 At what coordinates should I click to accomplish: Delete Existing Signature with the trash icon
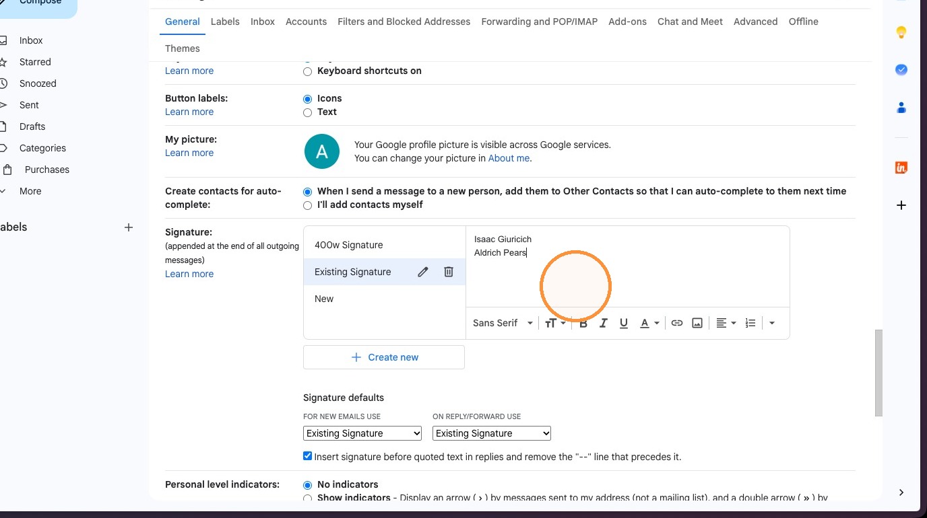pyautogui.click(x=449, y=272)
